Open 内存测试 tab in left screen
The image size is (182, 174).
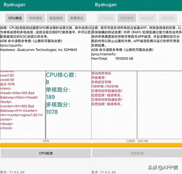coord(35,18)
